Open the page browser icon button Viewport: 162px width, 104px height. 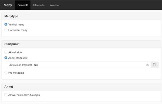point(154,65)
